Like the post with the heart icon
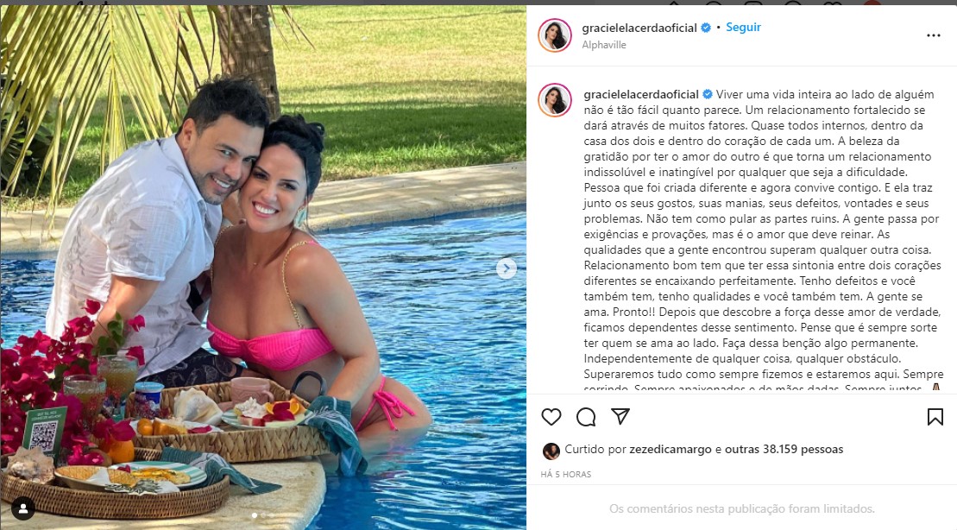The width and height of the screenshot is (957, 530). (x=551, y=416)
